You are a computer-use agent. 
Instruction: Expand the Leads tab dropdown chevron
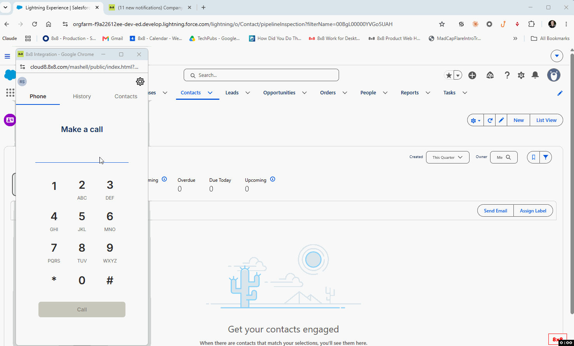248,93
